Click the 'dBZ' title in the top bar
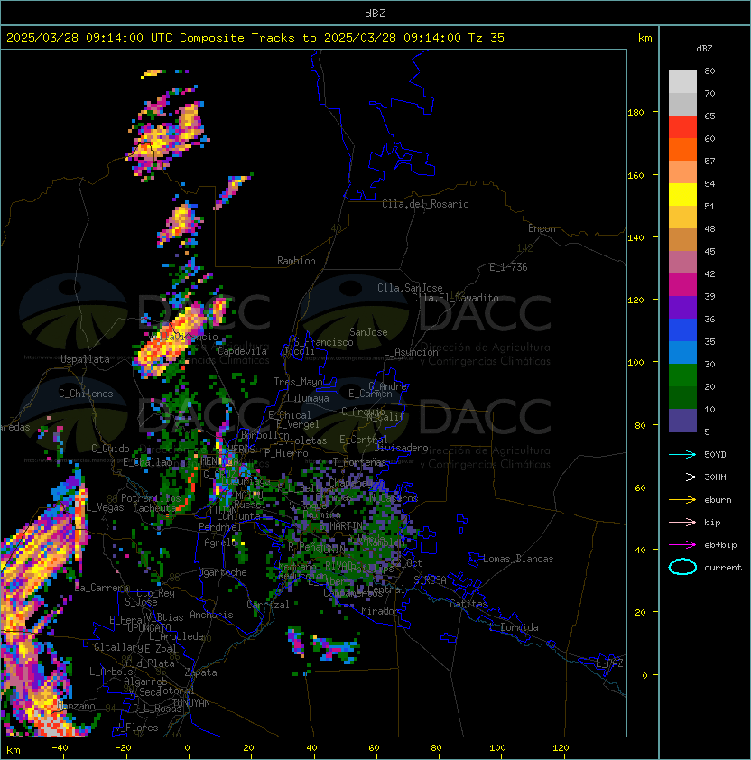The image size is (751, 760). pyautogui.click(x=375, y=13)
